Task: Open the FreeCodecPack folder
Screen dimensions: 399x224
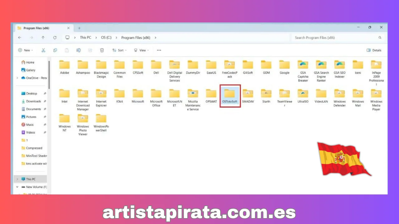Action: 230,69
